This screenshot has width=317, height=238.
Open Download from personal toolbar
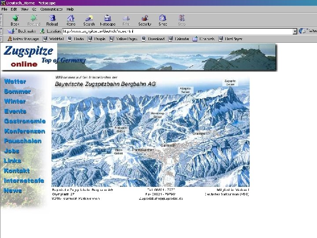[x=153, y=39]
